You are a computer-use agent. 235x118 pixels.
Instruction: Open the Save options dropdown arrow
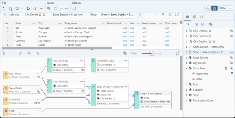pos(22,9)
